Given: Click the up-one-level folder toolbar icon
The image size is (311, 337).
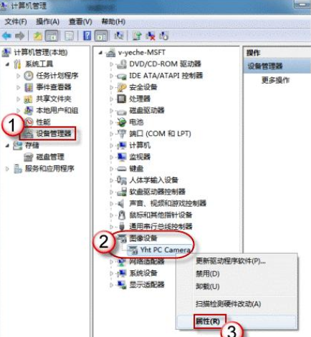Looking at the screenshot, I should (x=38, y=36).
